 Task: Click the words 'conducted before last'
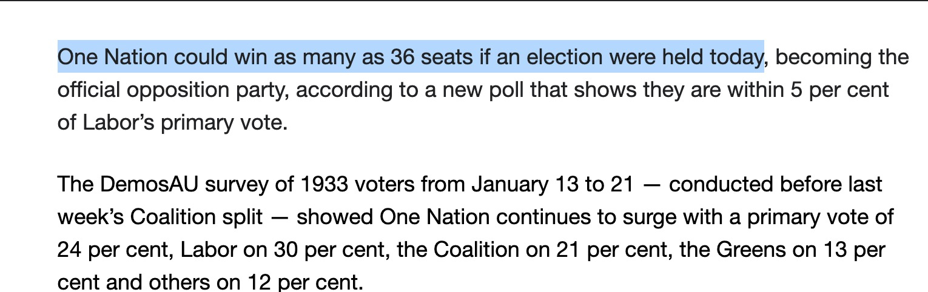pyautogui.click(x=775, y=184)
